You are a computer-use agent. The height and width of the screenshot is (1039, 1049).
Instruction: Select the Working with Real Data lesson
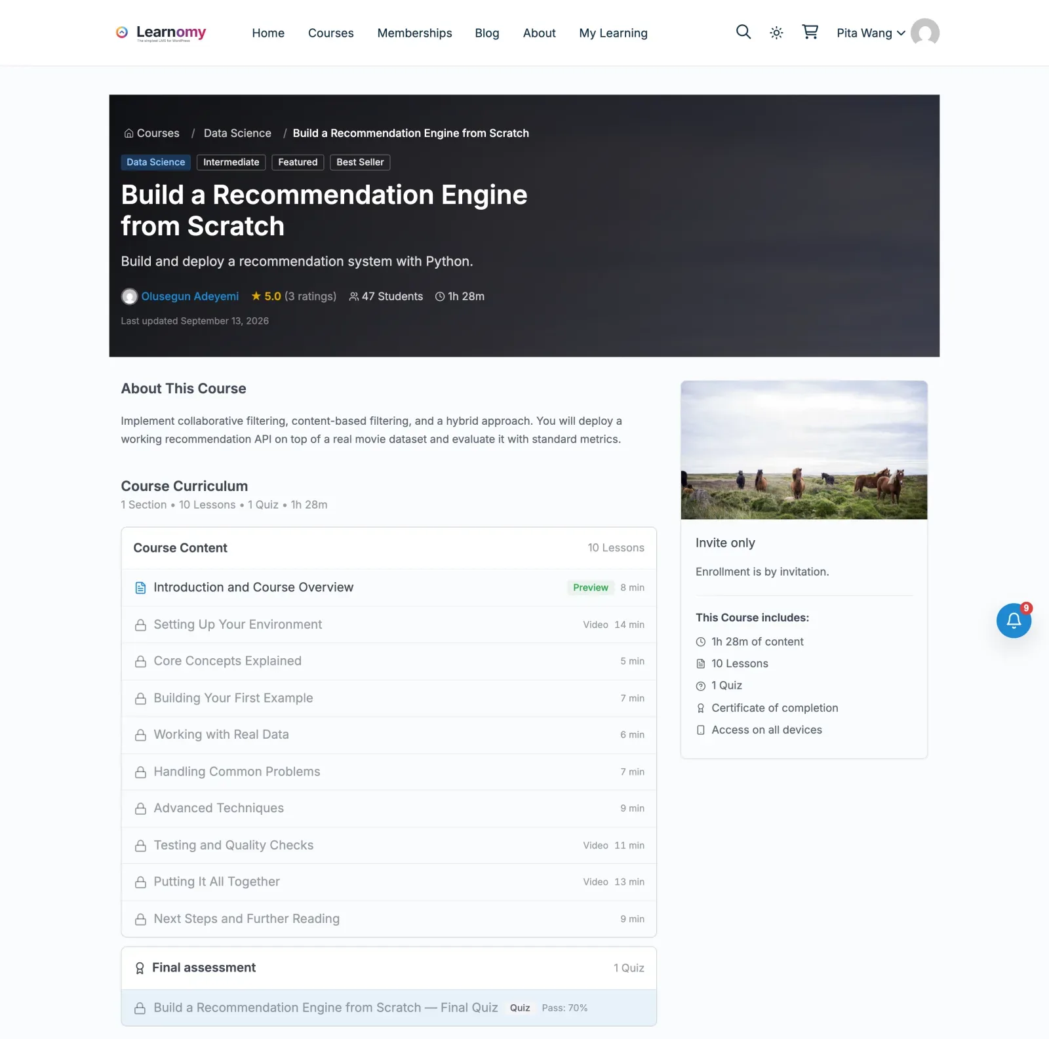[x=389, y=735]
